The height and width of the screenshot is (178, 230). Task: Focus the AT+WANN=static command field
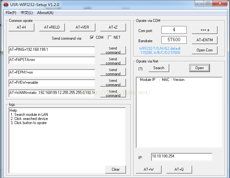pos(52,93)
